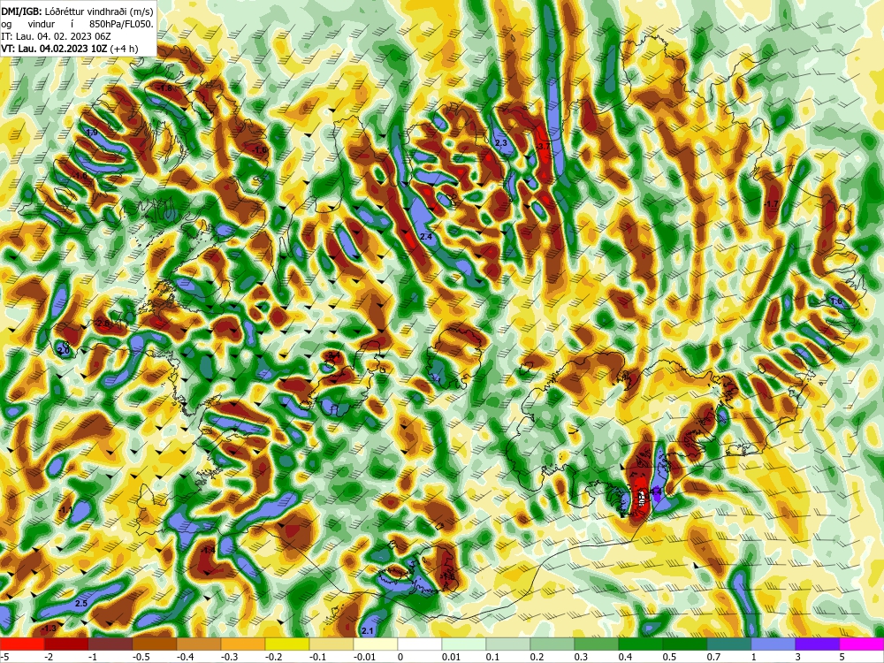
Task: Click the "2.5" value label on the map
Action: tap(81, 603)
